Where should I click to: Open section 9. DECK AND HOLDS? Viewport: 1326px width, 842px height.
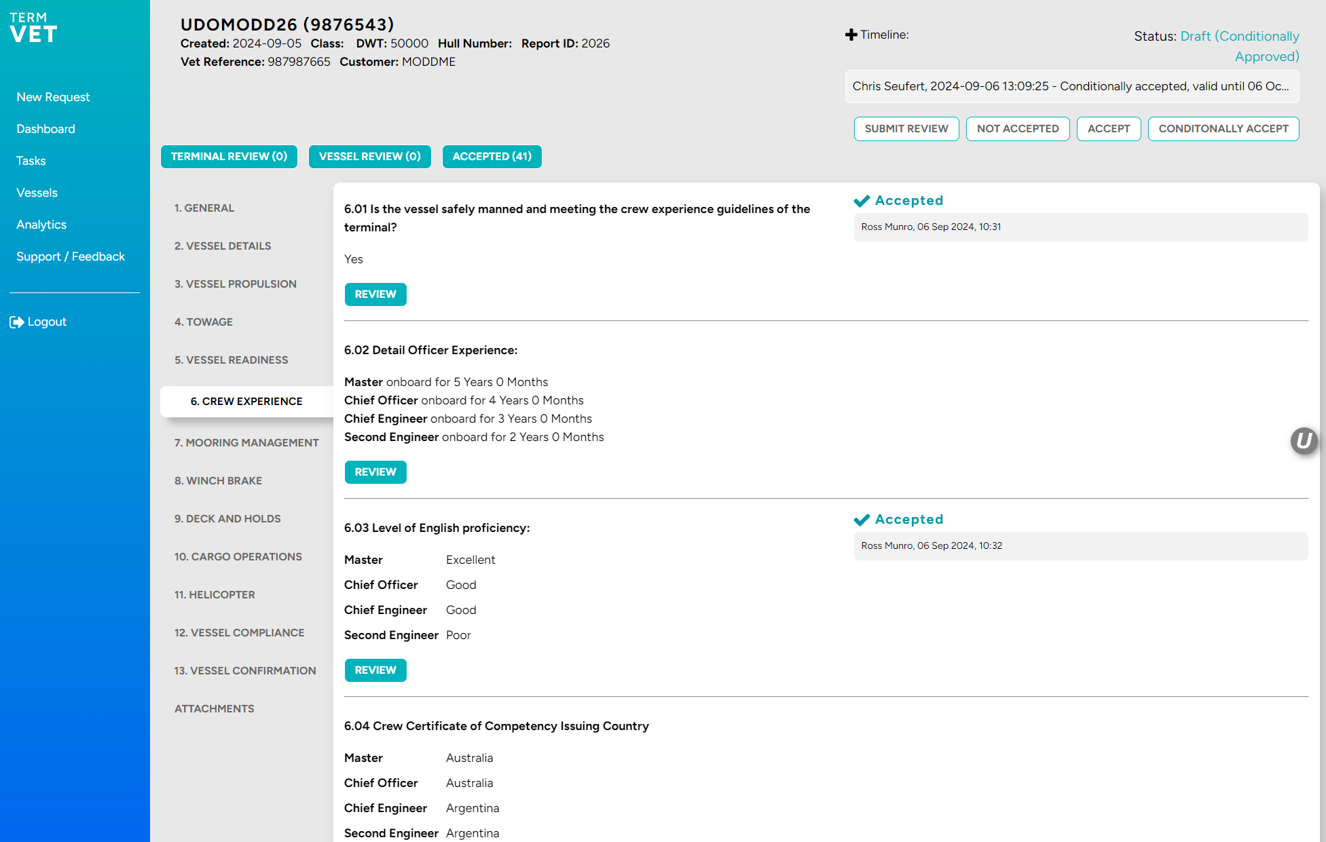coord(227,519)
